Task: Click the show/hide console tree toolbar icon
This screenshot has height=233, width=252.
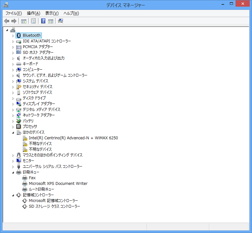Action: click(x=24, y=21)
